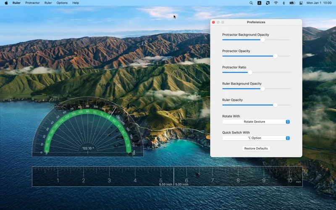The image size is (336, 210).
Task: Open the Quick Switch With dropdown
Action: tap(256, 138)
